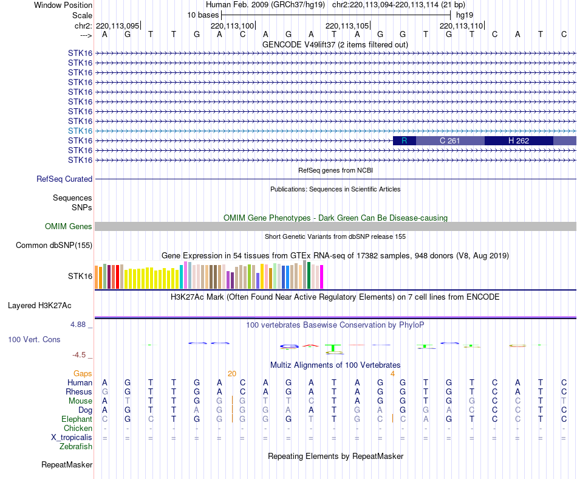Click the RepeatMasker track label

67,464
